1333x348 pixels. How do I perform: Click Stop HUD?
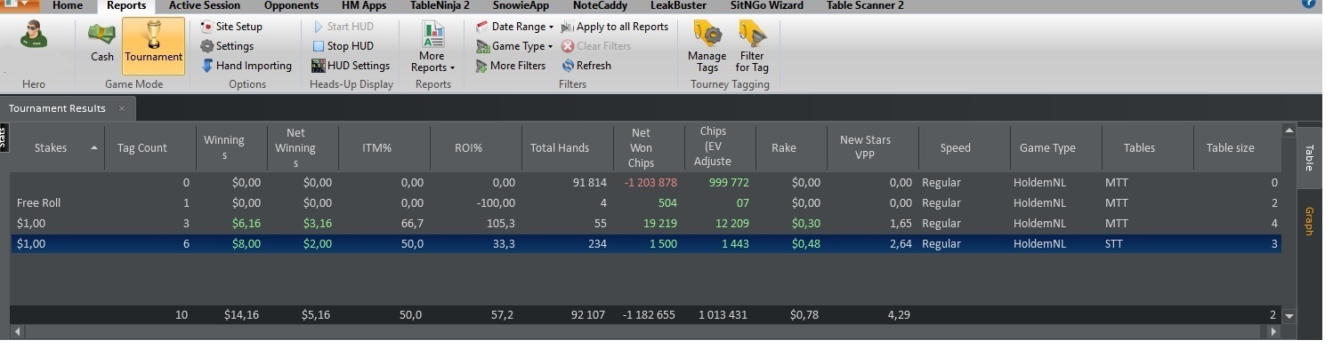(x=343, y=46)
